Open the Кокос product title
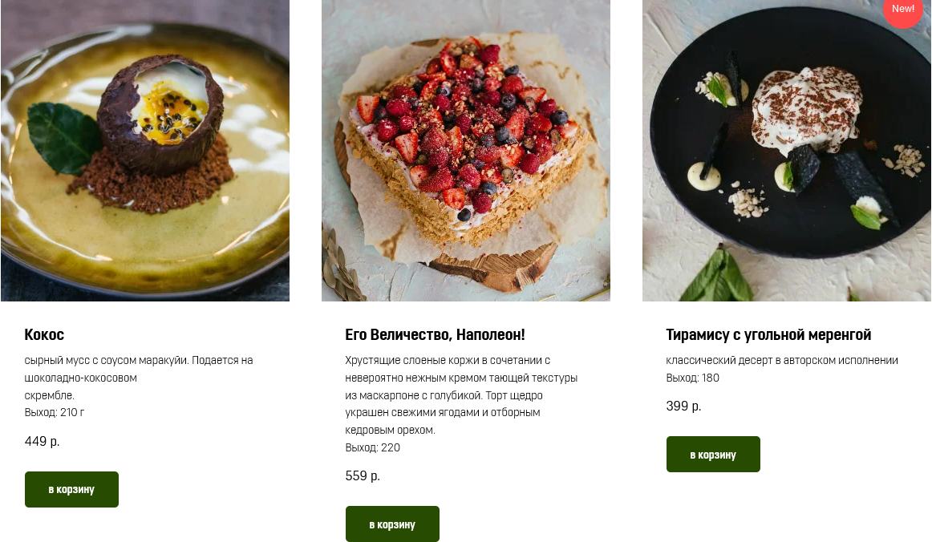Image resolution: width=932 pixels, height=542 pixels. click(44, 334)
